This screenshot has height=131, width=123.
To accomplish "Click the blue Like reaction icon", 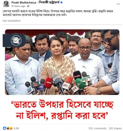I will (x=4, y=128).
